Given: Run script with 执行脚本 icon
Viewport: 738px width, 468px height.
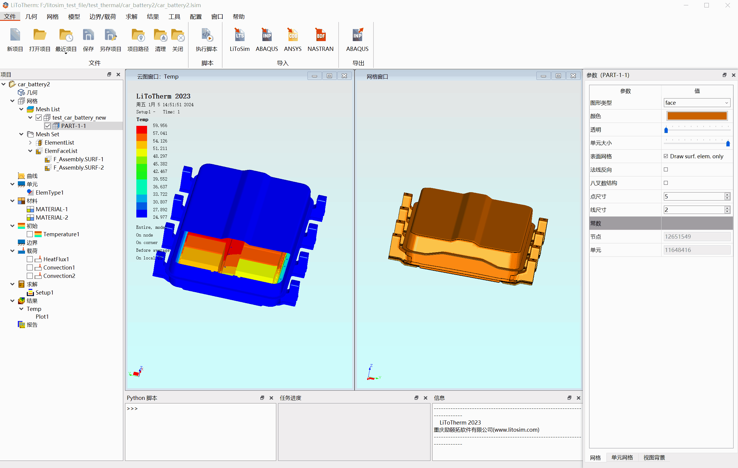Looking at the screenshot, I should (207, 35).
